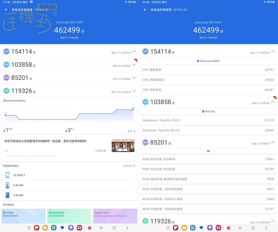
Task: Expand the UX 119326 score on left screen
Action: point(134,91)
